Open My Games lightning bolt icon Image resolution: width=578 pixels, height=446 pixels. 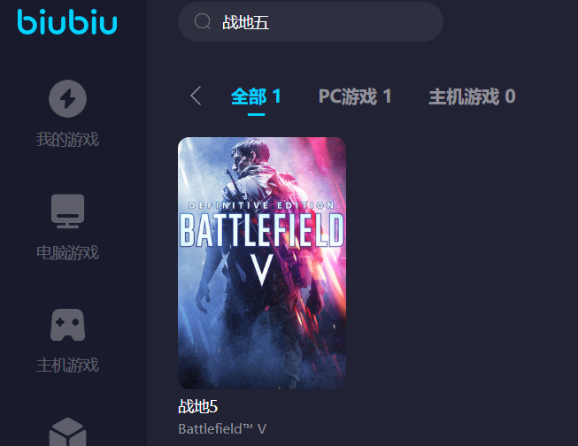[x=68, y=99]
